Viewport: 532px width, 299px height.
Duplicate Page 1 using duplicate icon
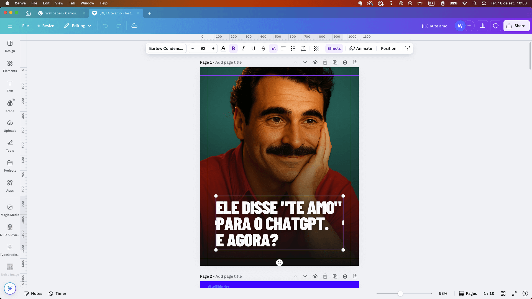click(335, 62)
